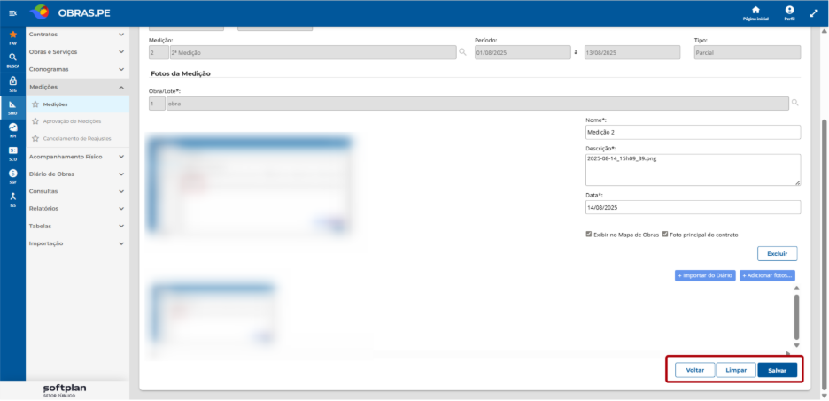Favorite Aprovação de Medições with its star

tap(35, 121)
